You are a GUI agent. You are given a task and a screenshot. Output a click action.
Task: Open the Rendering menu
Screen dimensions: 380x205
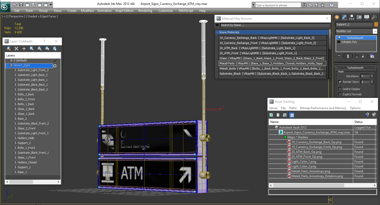pos(145,11)
